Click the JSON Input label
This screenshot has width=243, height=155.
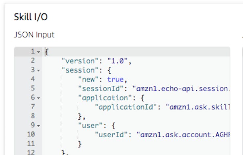pyautogui.click(x=34, y=35)
